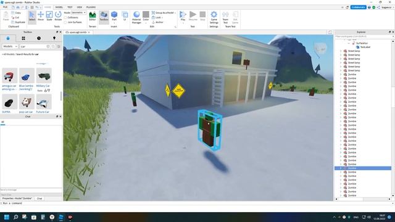
Task: Open Toolbox search filter options
Action: click(59, 46)
